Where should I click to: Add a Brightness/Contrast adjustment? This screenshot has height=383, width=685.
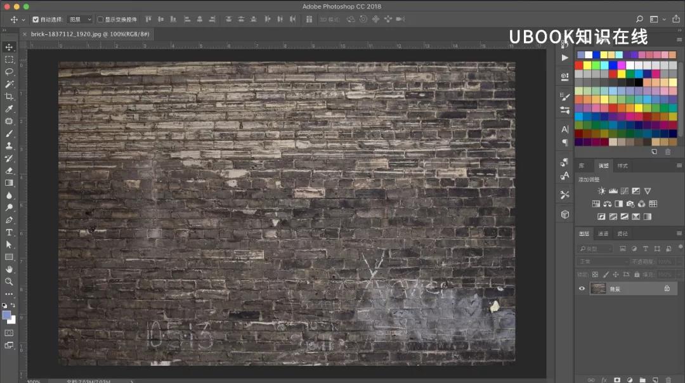[601, 191]
